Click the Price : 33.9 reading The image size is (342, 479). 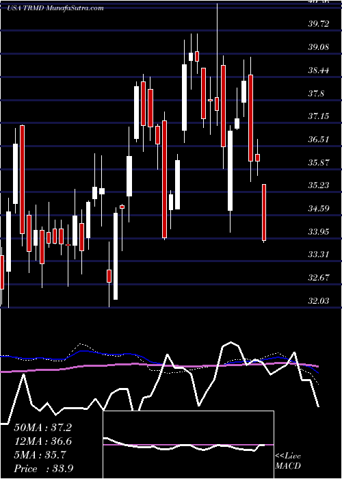(43, 469)
